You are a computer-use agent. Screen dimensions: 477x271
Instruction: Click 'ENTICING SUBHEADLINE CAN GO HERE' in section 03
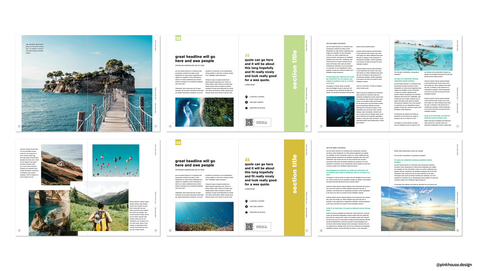coord(190,170)
